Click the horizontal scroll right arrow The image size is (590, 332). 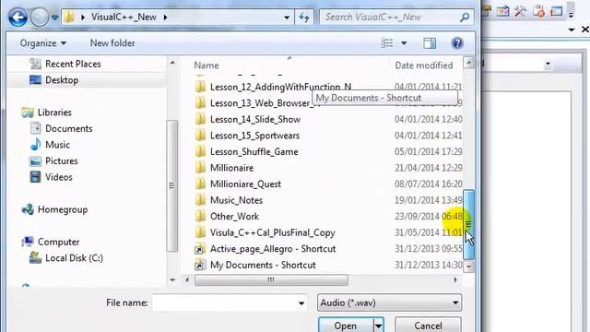(x=455, y=280)
